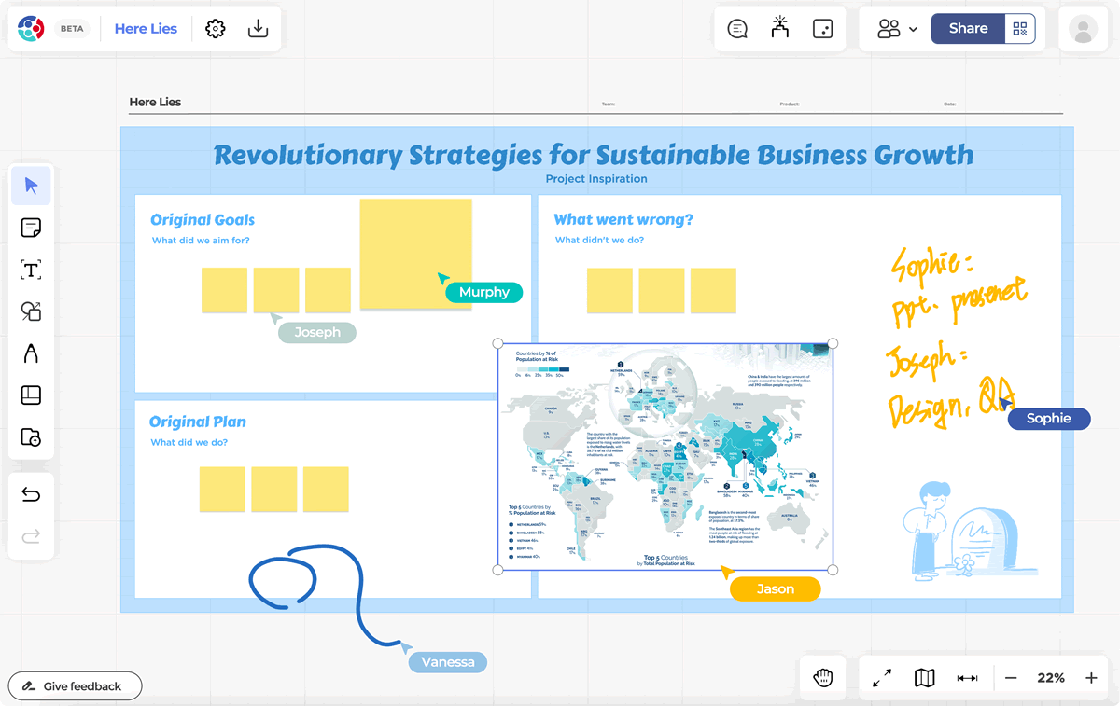Toggle the hand pan mode
This screenshot has height=706, width=1120.
823,678
